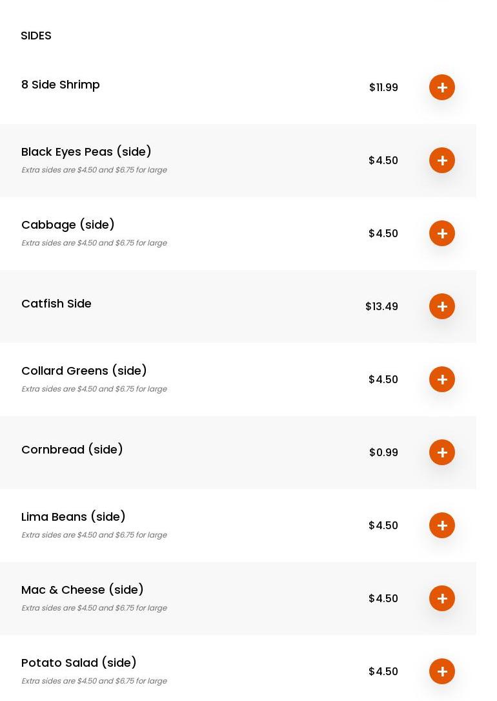Add Collard Greens side to order

(442, 379)
